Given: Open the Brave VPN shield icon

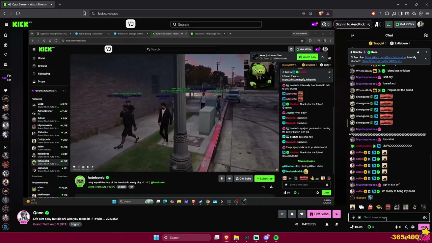Looking at the screenshot, I should tap(421, 13).
